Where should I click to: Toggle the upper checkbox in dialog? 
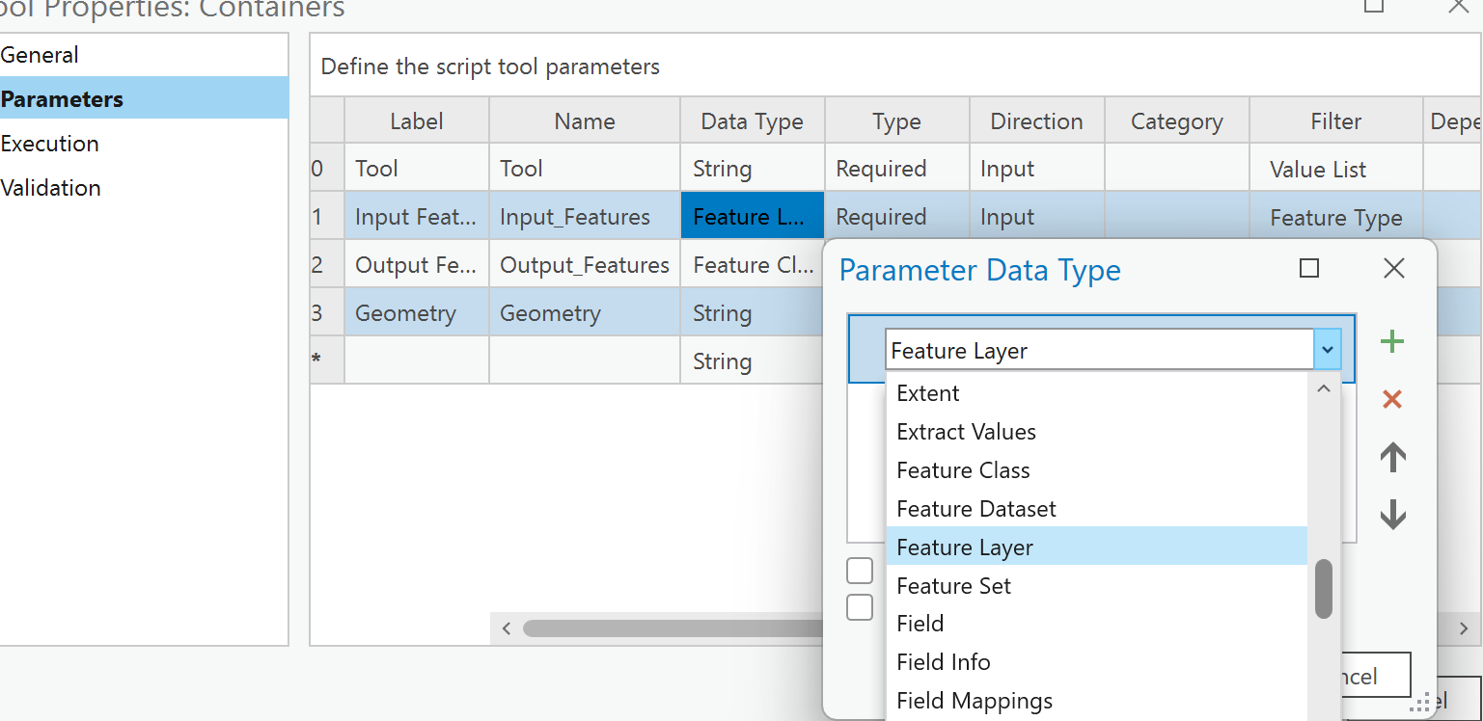(x=860, y=571)
